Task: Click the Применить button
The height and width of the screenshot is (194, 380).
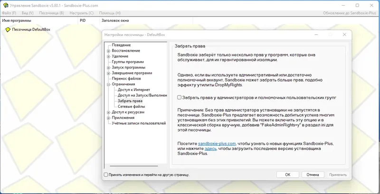Action: pyautogui.click(x=338, y=175)
